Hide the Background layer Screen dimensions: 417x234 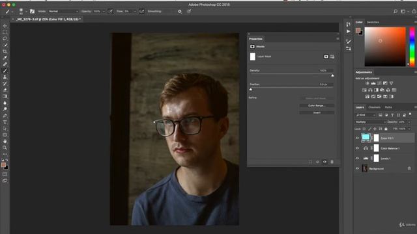point(357,168)
